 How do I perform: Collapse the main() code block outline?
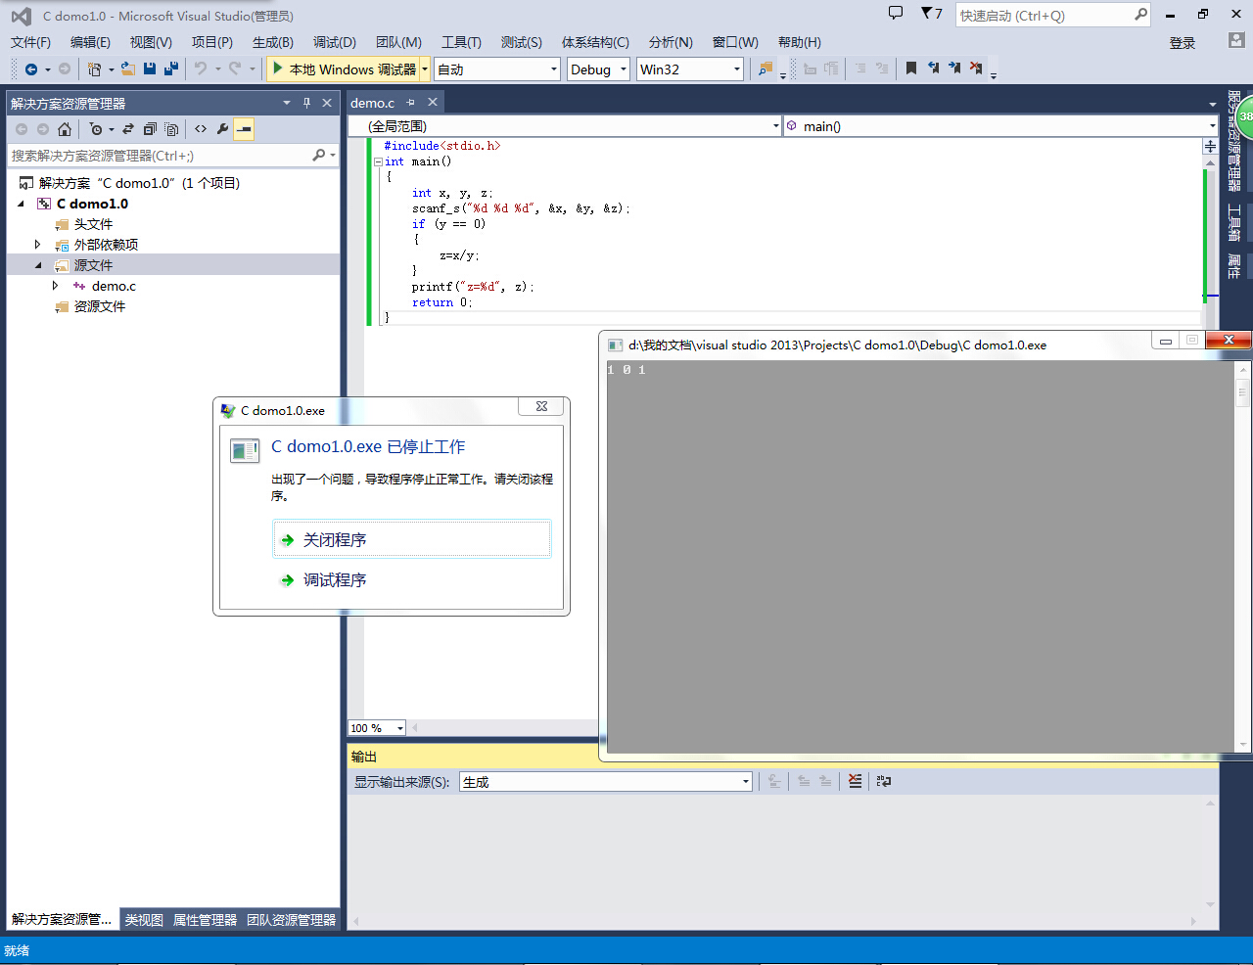[378, 162]
